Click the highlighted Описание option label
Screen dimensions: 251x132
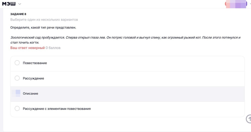30,94
